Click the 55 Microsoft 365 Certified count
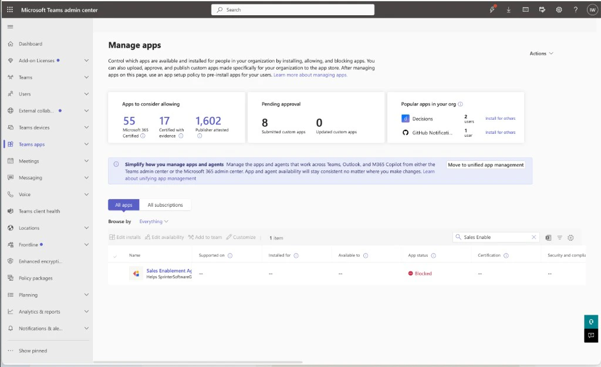This screenshot has width=601, height=367. [129, 121]
